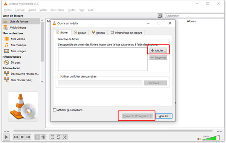Click the Ajouter button to add file

coord(158,50)
